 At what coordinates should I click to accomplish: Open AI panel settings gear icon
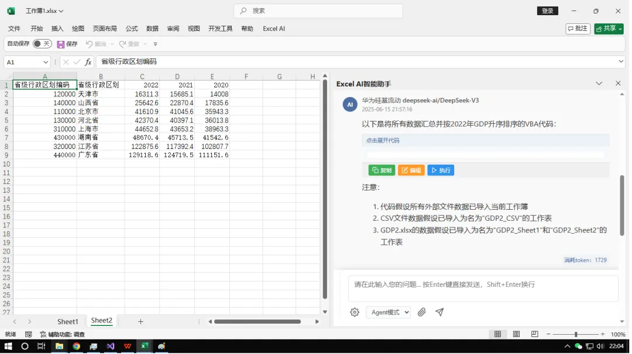click(x=354, y=313)
